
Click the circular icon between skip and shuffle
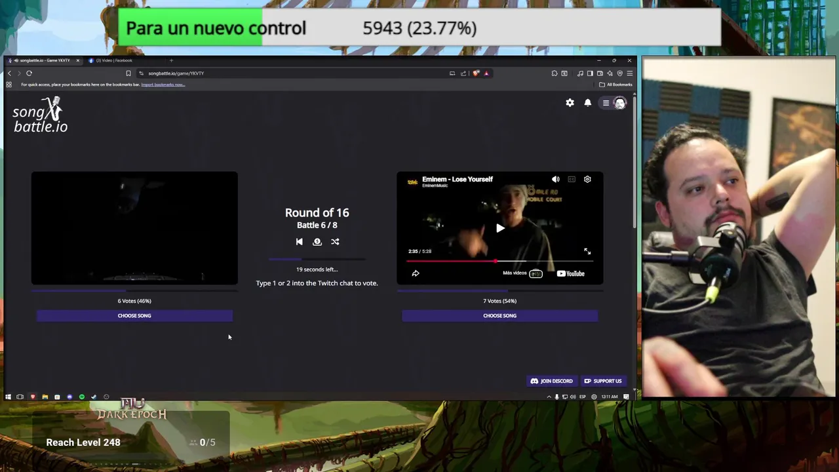(317, 241)
